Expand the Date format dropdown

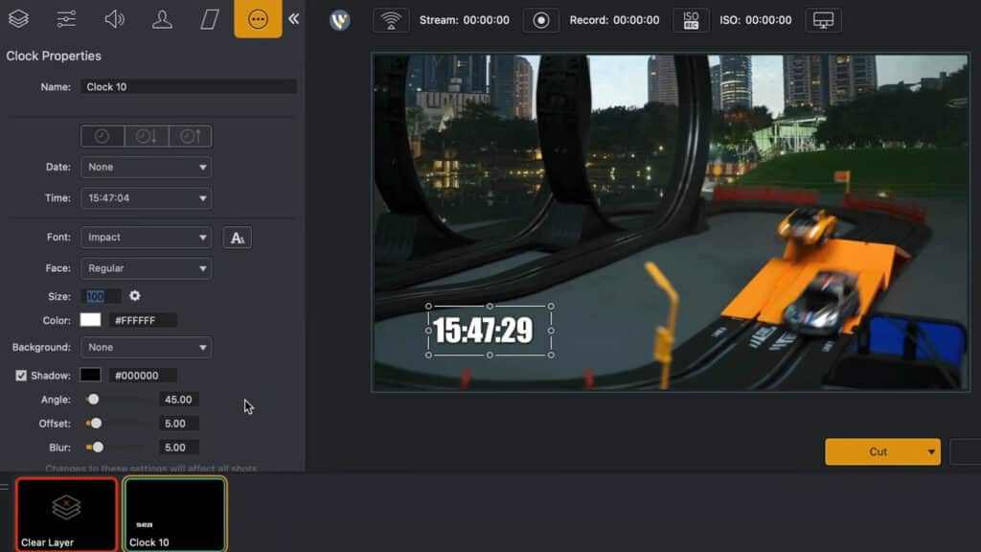tap(146, 168)
